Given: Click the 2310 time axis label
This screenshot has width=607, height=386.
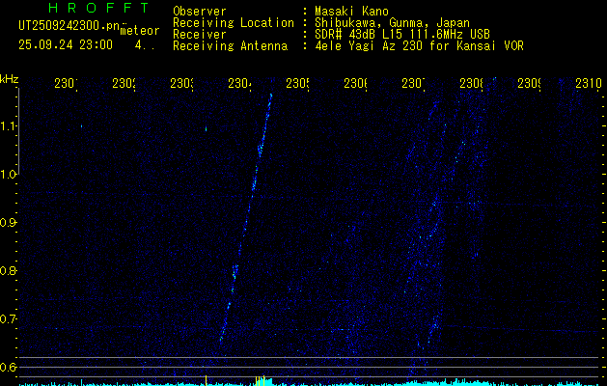Looking at the screenshot, I should (588, 83).
